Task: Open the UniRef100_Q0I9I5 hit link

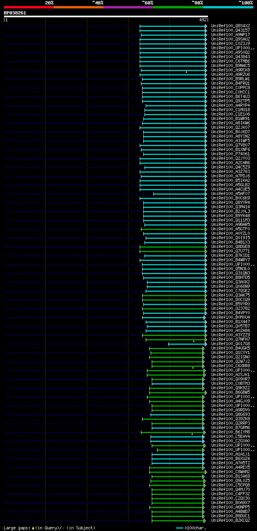Action: [230, 238]
